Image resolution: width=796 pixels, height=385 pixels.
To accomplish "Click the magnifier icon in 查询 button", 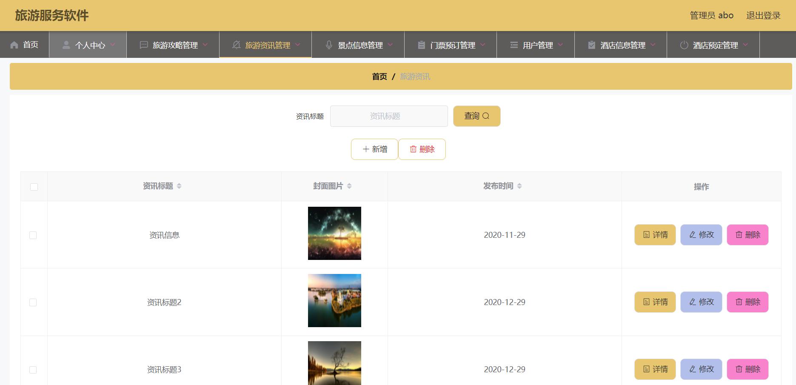I will [x=487, y=116].
